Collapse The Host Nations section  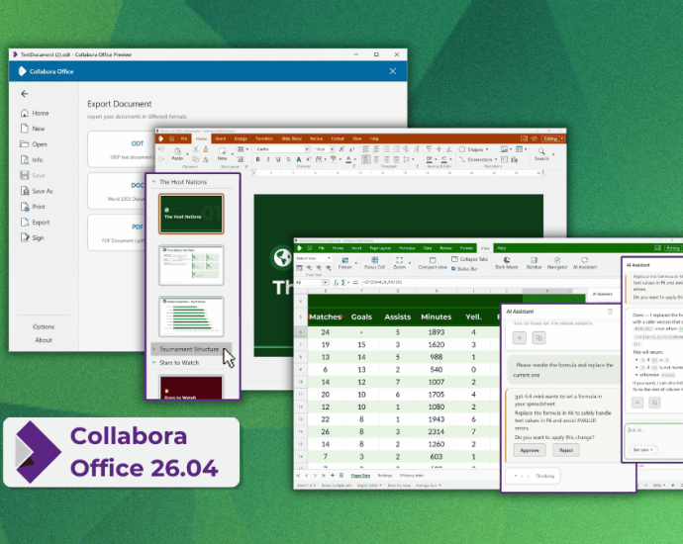click(153, 182)
